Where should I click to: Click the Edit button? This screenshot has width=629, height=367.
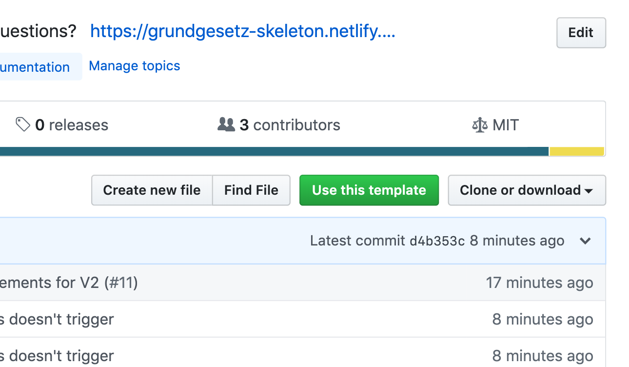(581, 33)
